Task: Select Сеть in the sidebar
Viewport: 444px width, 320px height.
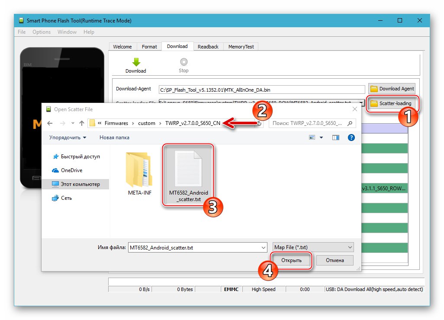Action: (62, 198)
